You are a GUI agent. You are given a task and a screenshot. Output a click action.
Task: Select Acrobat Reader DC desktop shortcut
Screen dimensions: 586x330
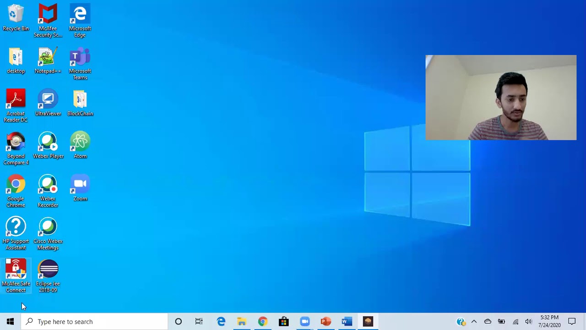click(16, 106)
